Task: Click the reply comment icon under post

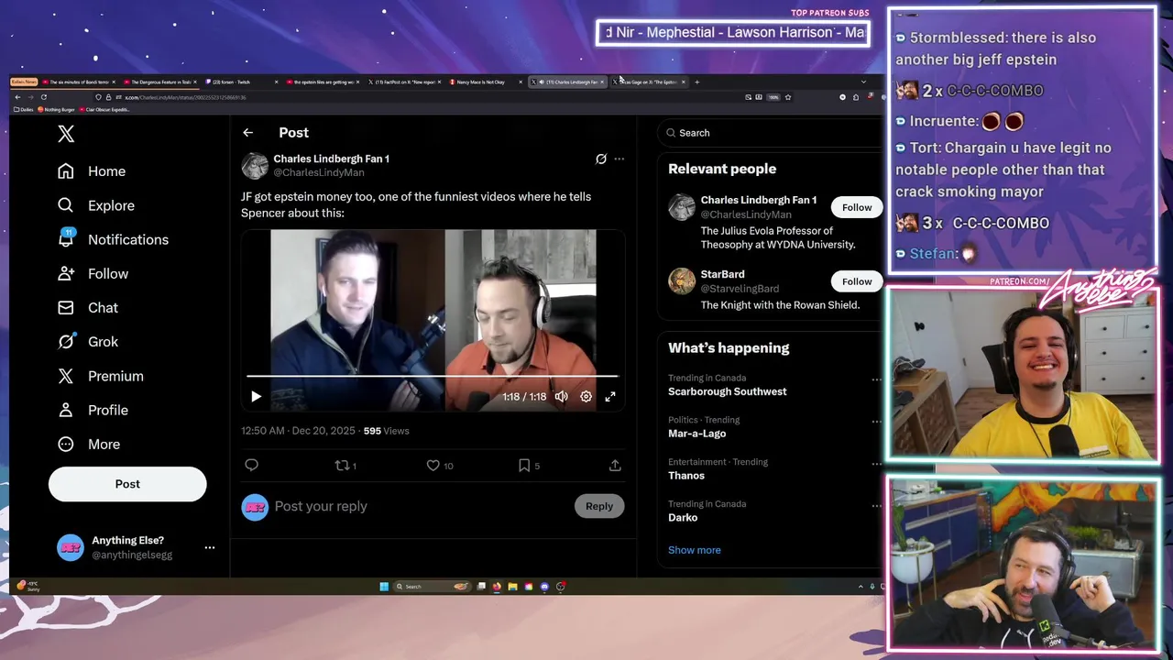Action: click(252, 466)
